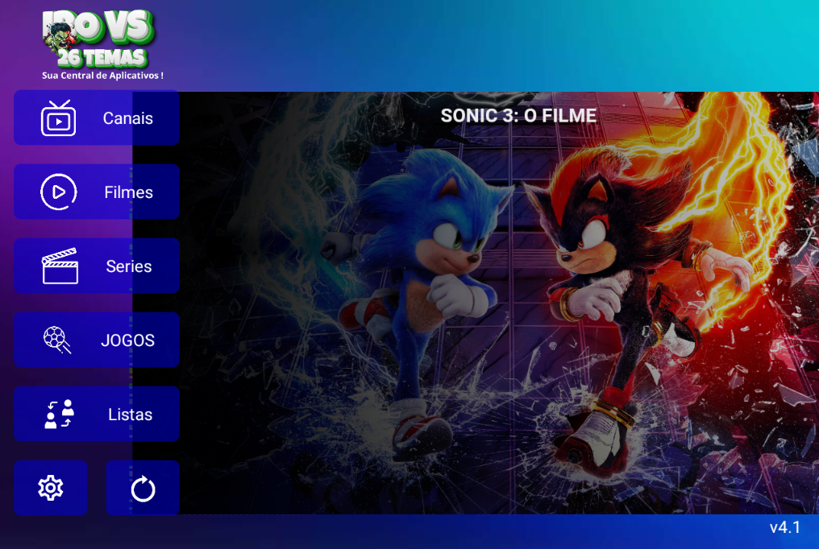819x549 pixels.
Task: Click the user-switch icon on Listas
Action: [x=59, y=414]
